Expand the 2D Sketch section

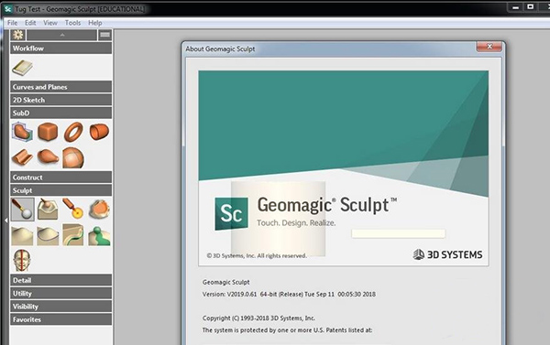pyautogui.click(x=61, y=100)
